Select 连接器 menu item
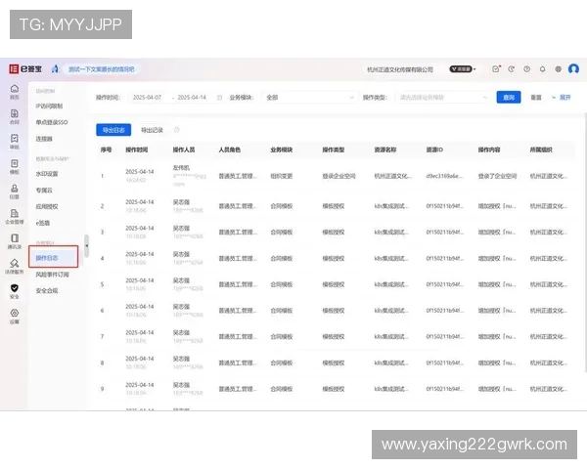 pyautogui.click(x=44, y=139)
